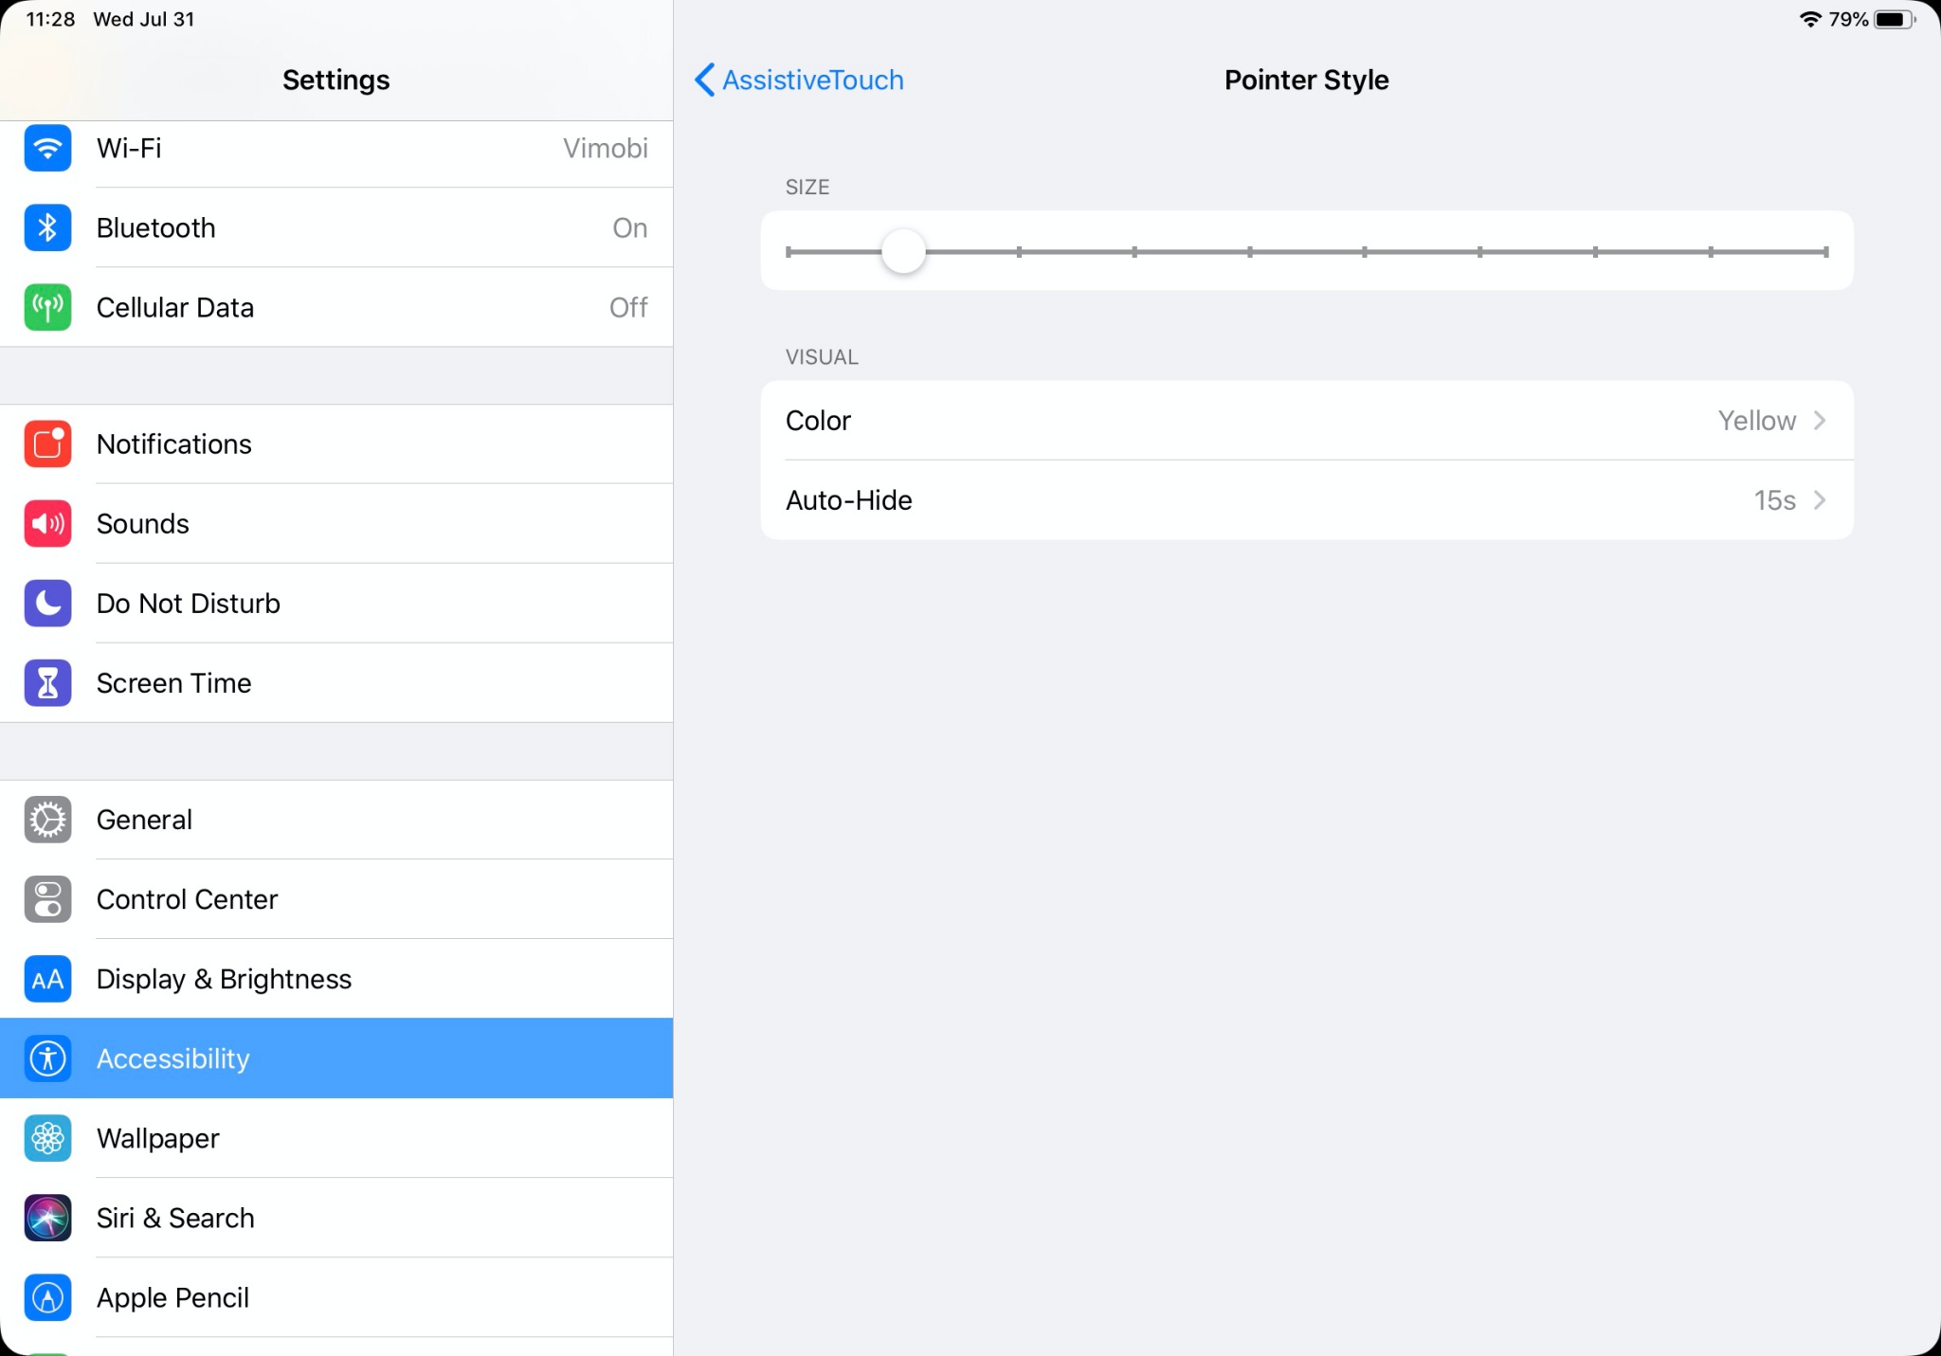
Task: Tap the Settings header title
Action: click(x=336, y=80)
